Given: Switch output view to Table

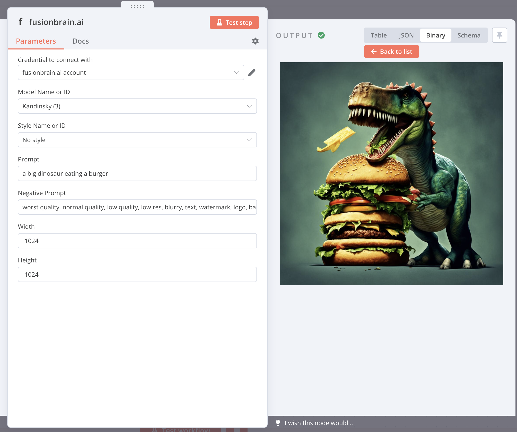Looking at the screenshot, I should point(378,35).
